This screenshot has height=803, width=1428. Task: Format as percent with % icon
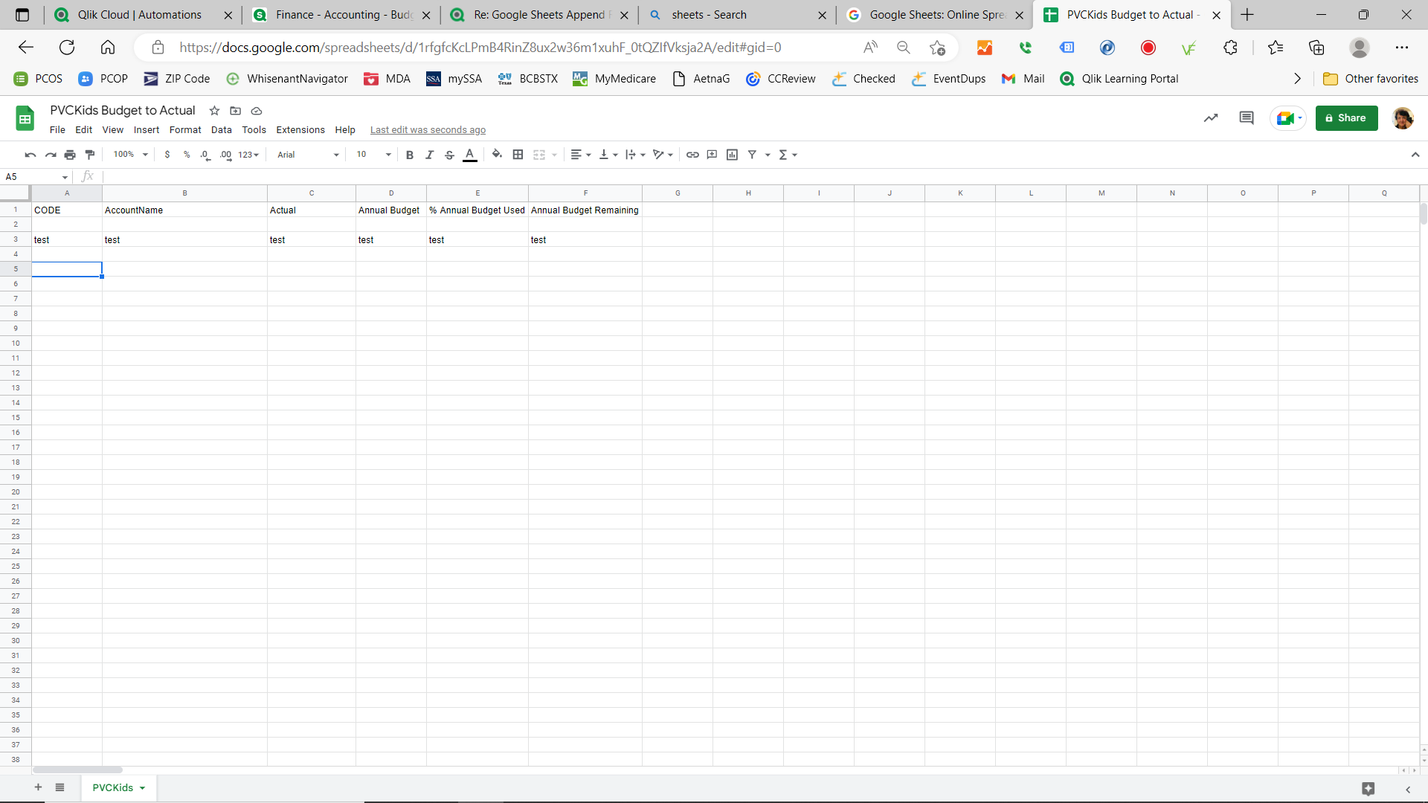tap(187, 155)
